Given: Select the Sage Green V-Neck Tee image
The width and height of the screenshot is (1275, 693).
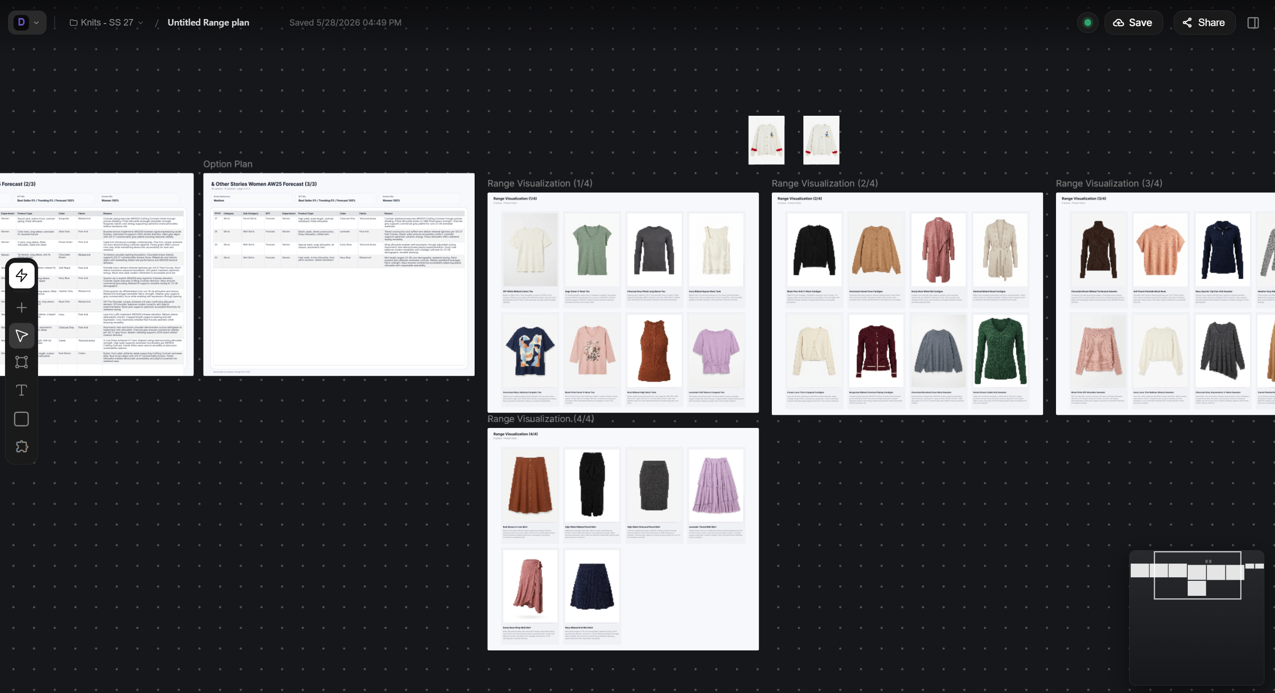Looking at the screenshot, I should tap(592, 250).
